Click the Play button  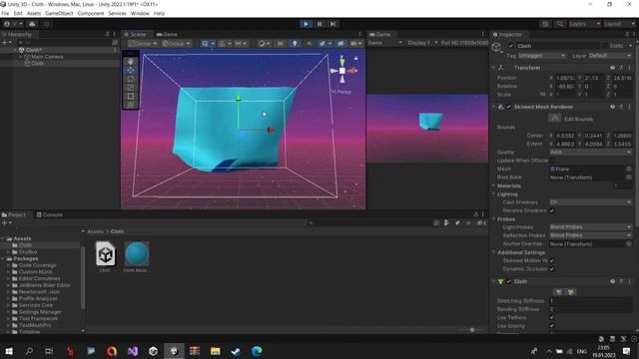click(x=306, y=24)
